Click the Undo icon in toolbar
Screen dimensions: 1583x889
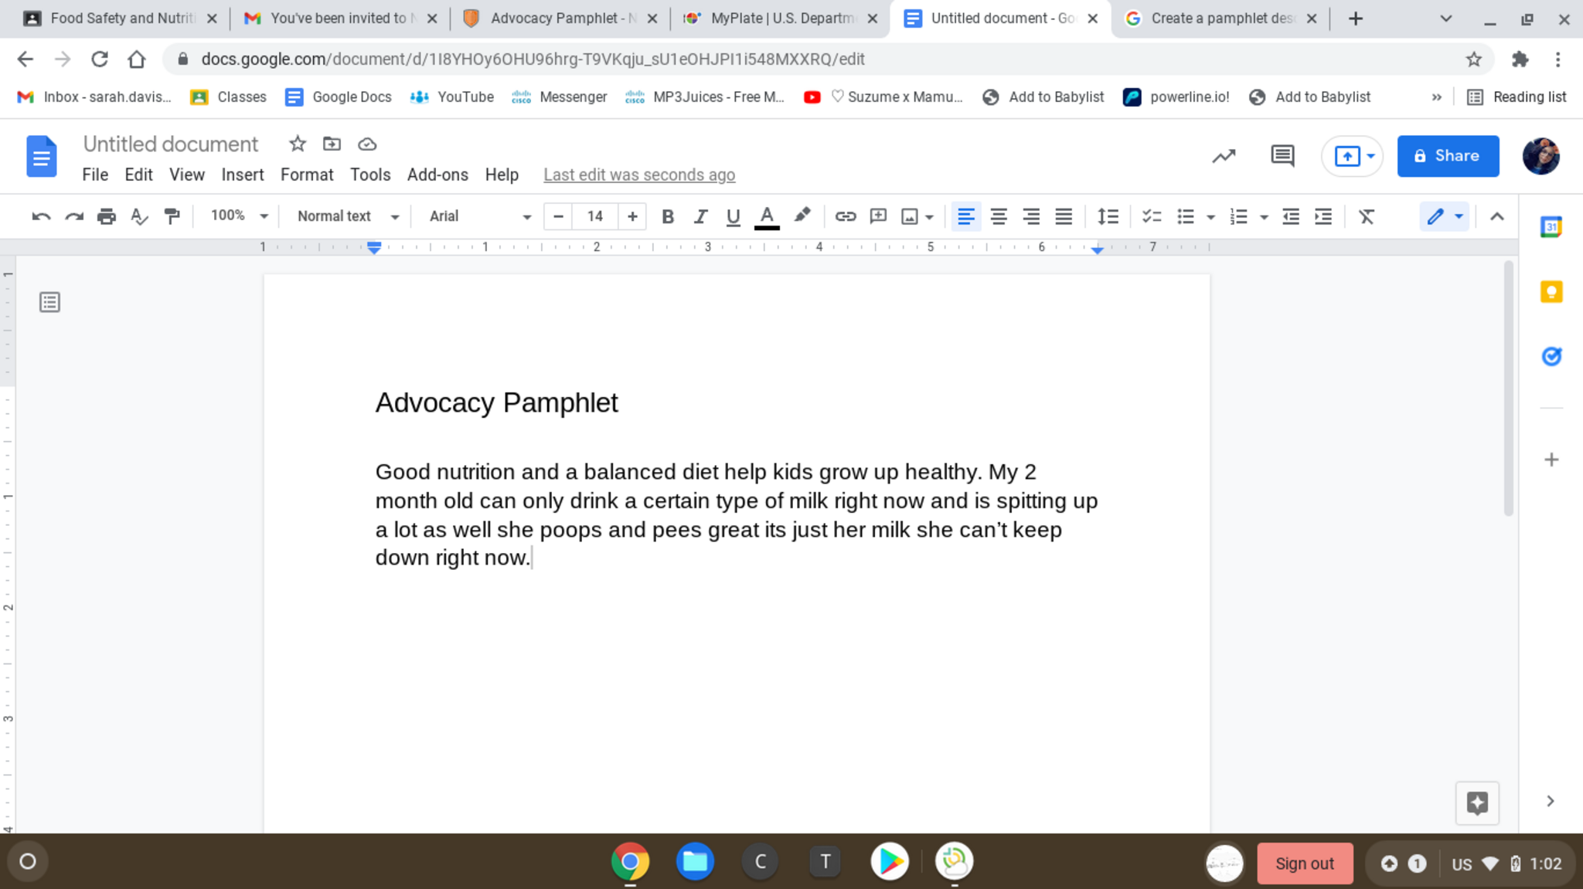click(x=41, y=217)
